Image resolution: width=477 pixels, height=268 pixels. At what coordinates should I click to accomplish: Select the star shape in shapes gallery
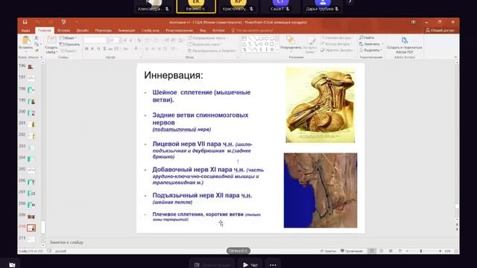click(272, 49)
